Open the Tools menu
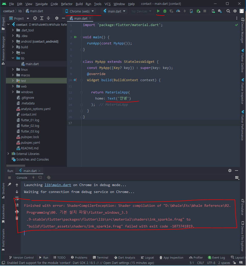Viewport: 246px width, 266px height. (98, 4)
